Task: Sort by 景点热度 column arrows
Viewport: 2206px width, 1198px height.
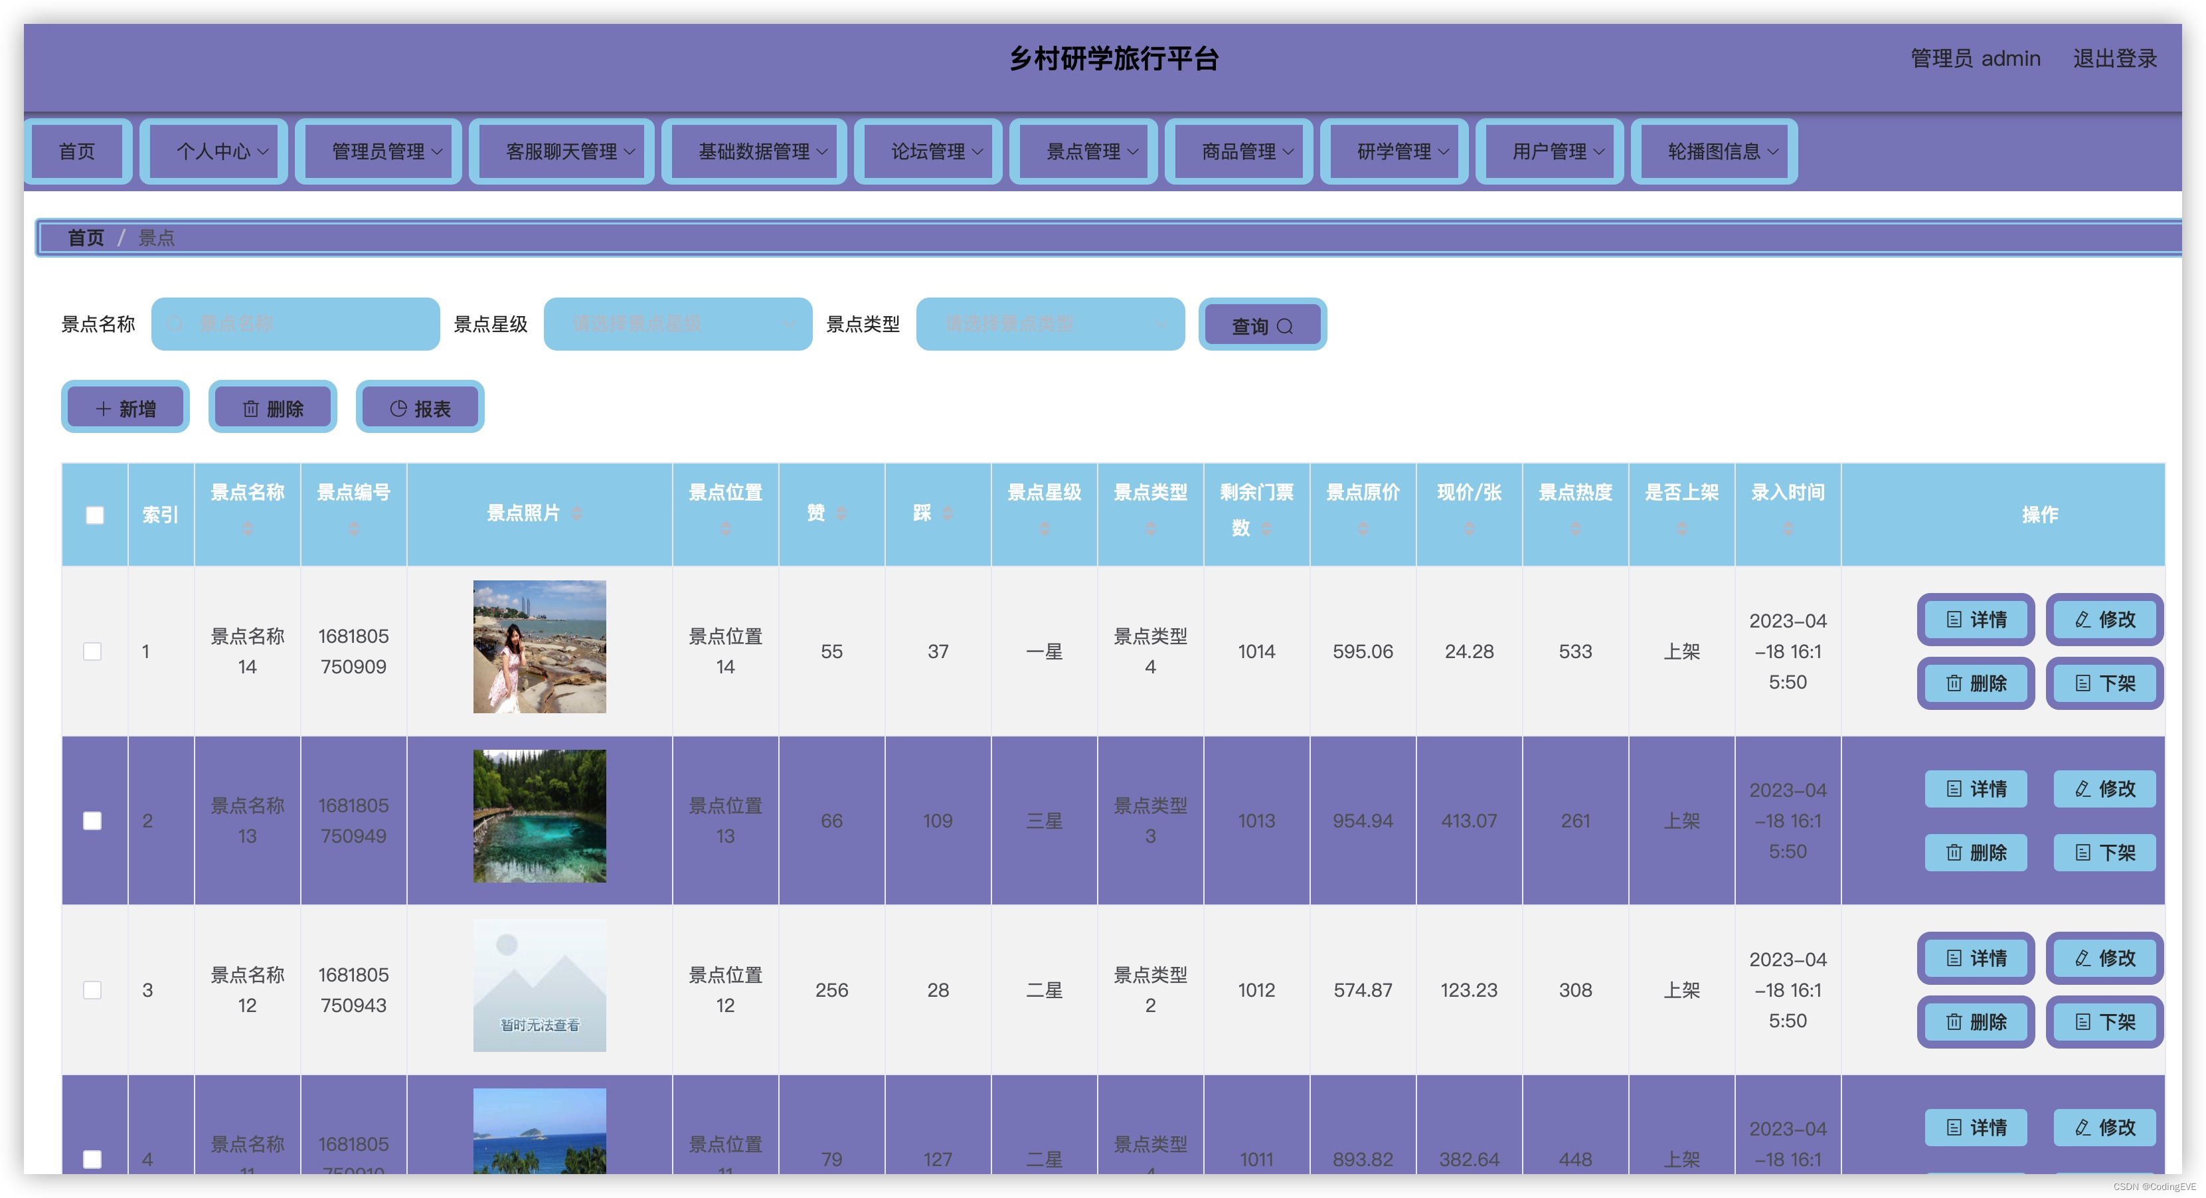Action: click(1575, 529)
